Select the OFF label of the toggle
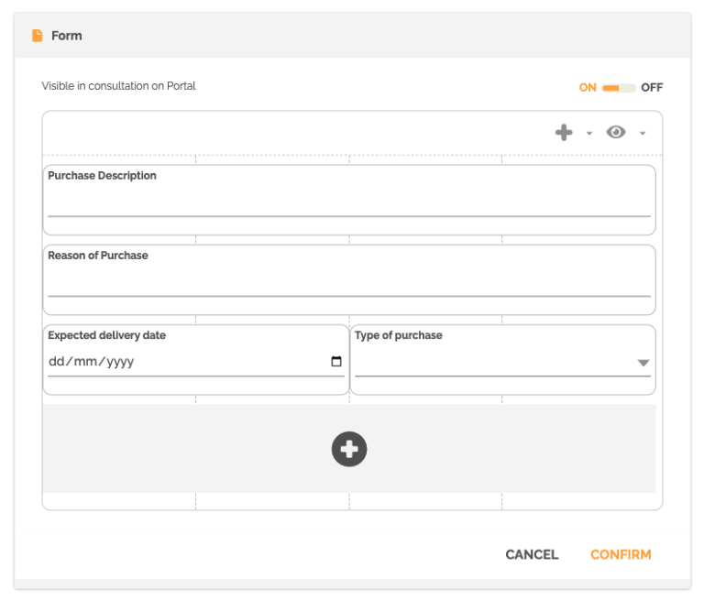This screenshot has height=600, width=704. 652,88
